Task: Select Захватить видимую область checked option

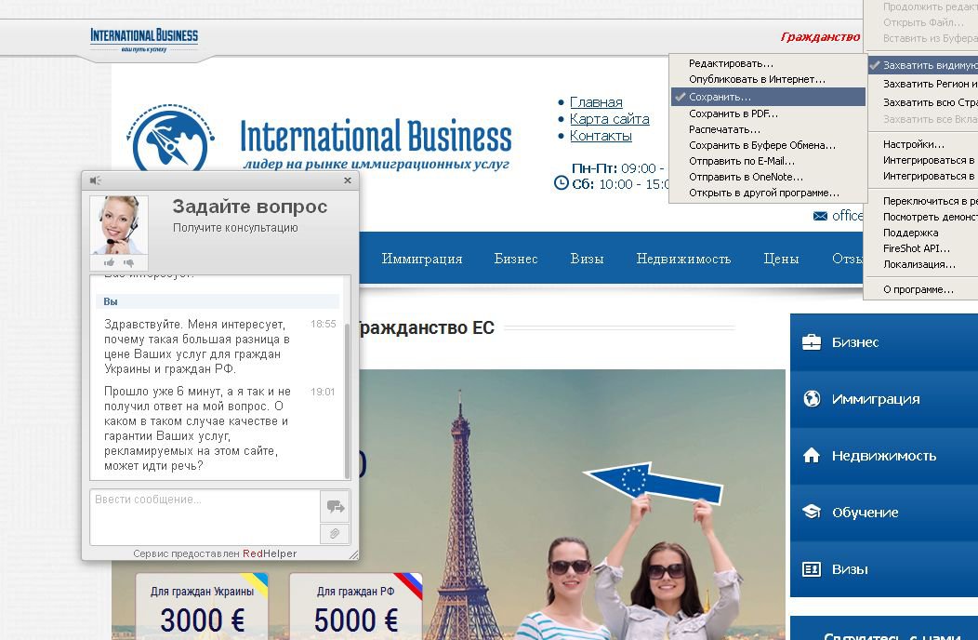Action: point(925,65)
